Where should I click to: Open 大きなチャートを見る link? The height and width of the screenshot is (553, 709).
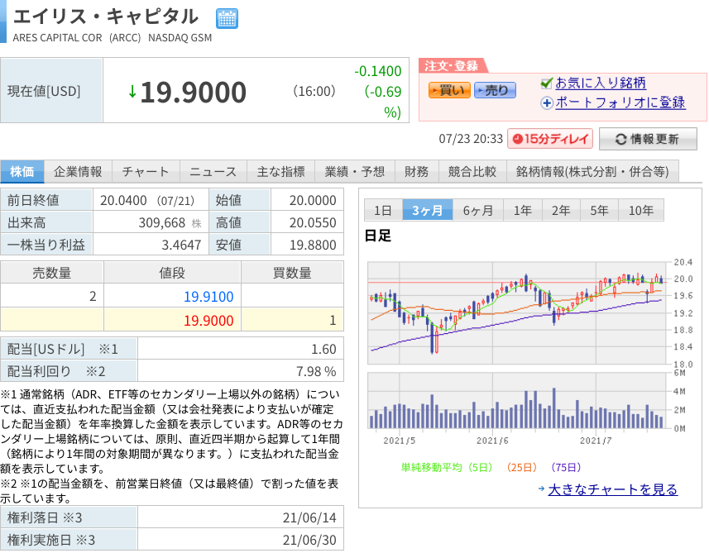[612, 489]
